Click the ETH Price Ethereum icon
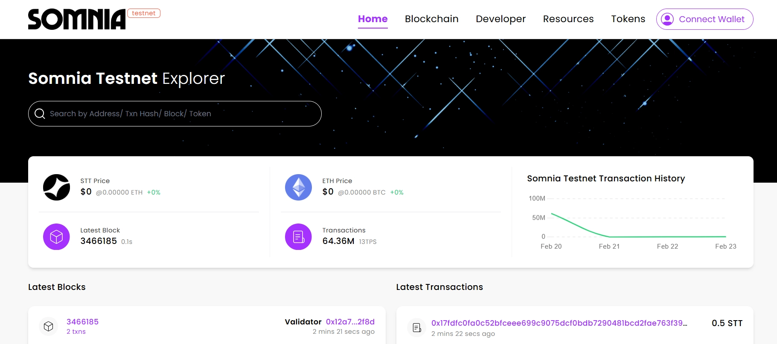 pos(298,187)
